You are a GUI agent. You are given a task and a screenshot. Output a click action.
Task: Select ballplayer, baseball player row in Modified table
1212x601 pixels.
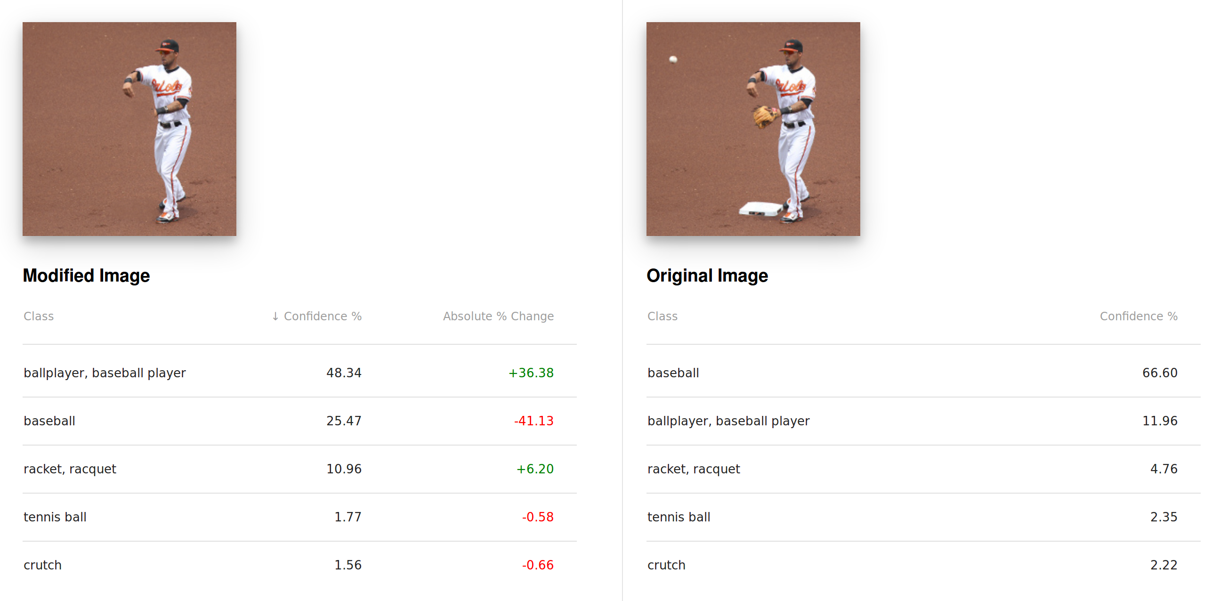pos(105,373)
